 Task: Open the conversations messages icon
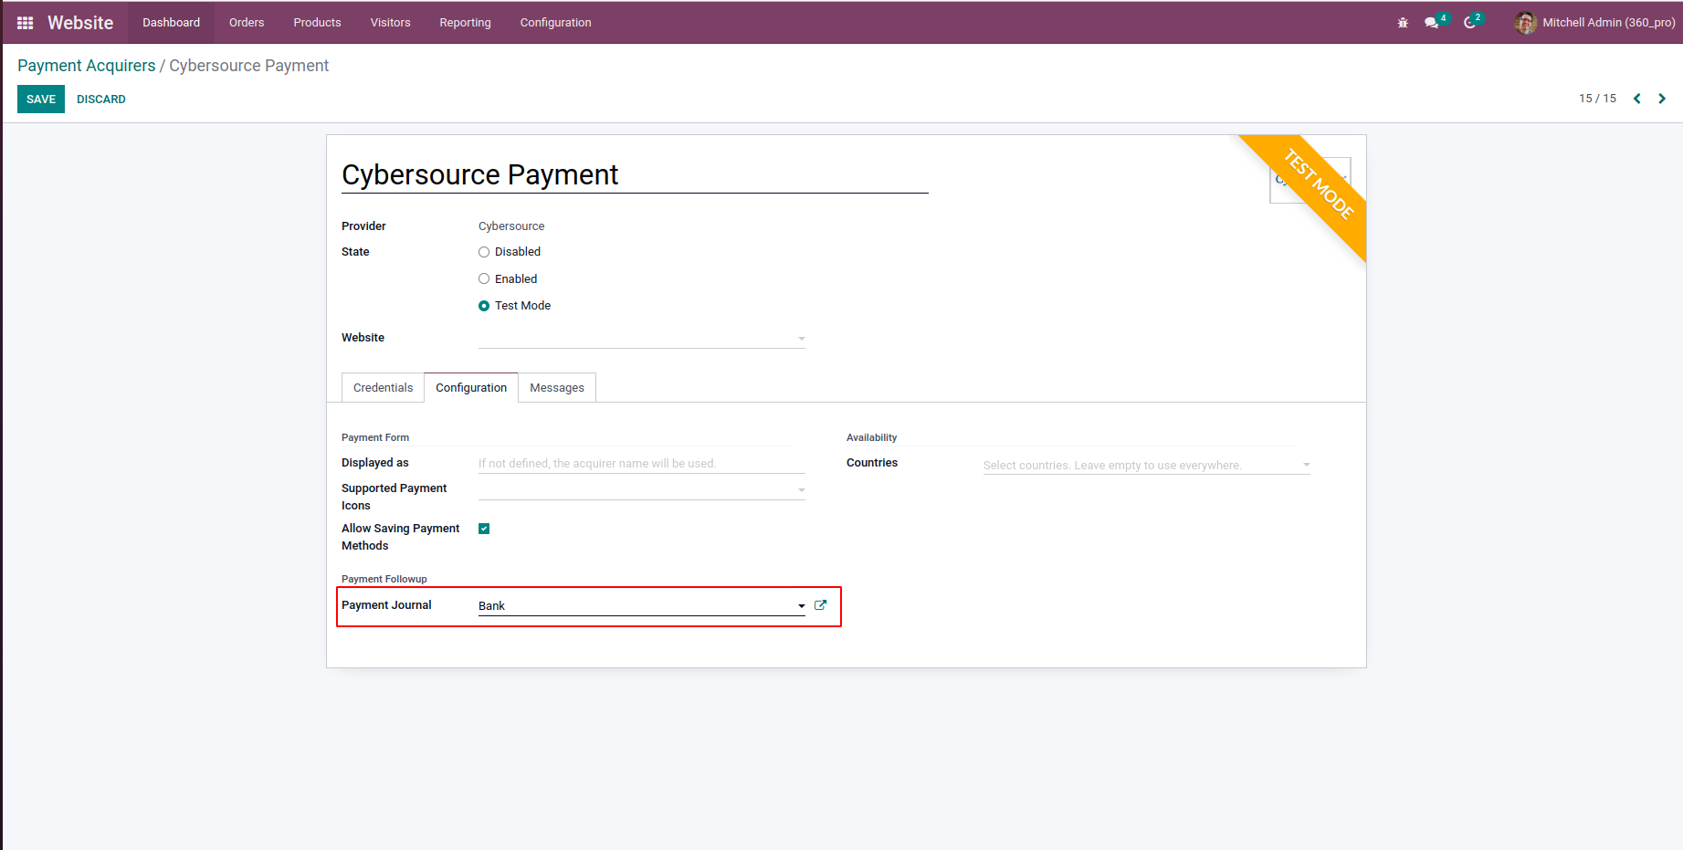[x=1431, y=23]
